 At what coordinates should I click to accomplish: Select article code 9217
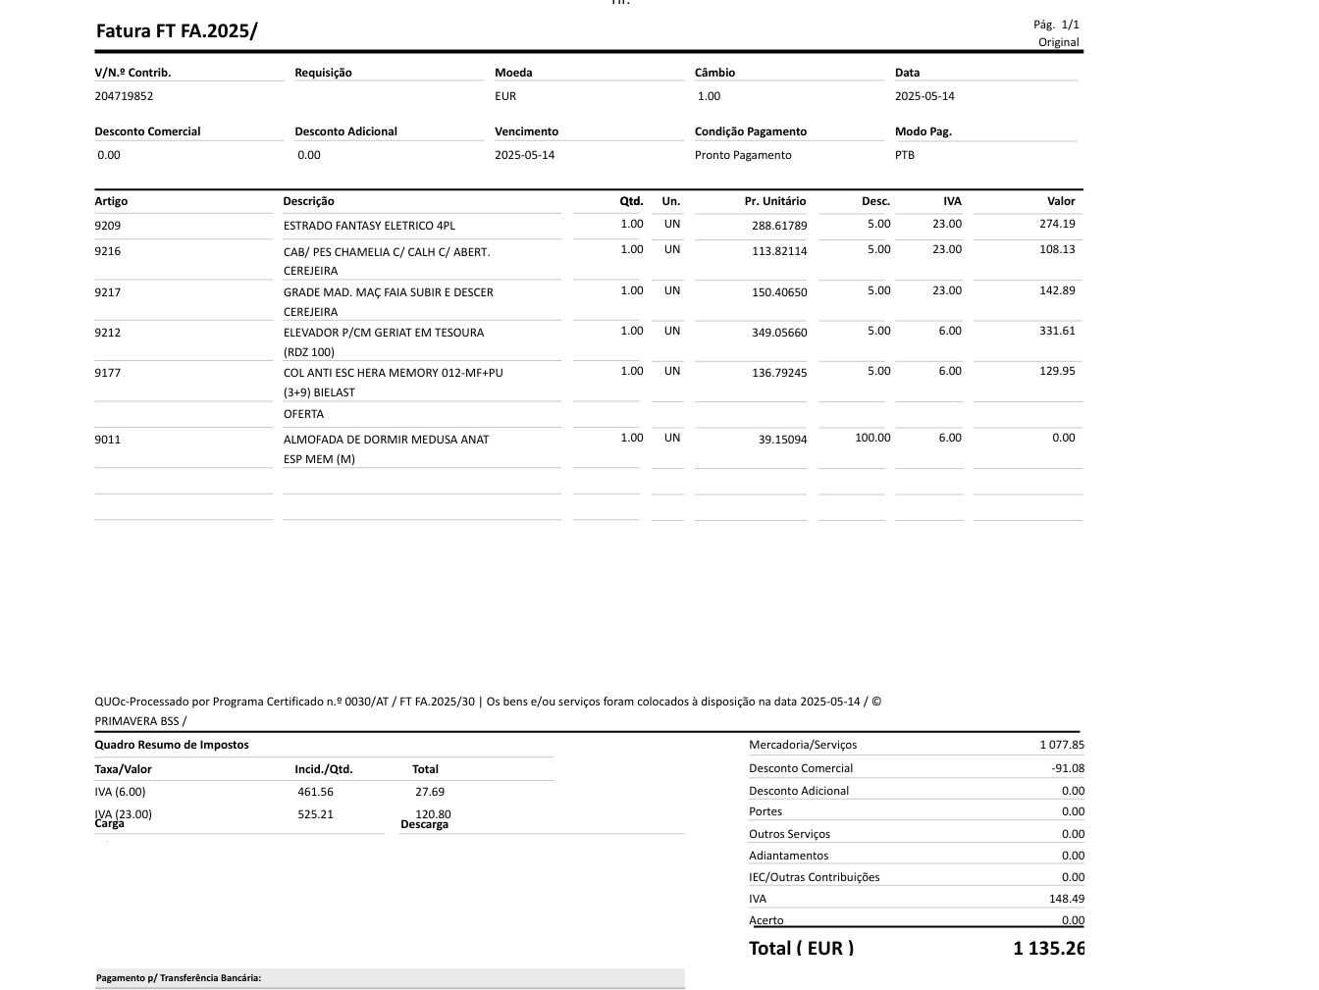coord(108,292)
